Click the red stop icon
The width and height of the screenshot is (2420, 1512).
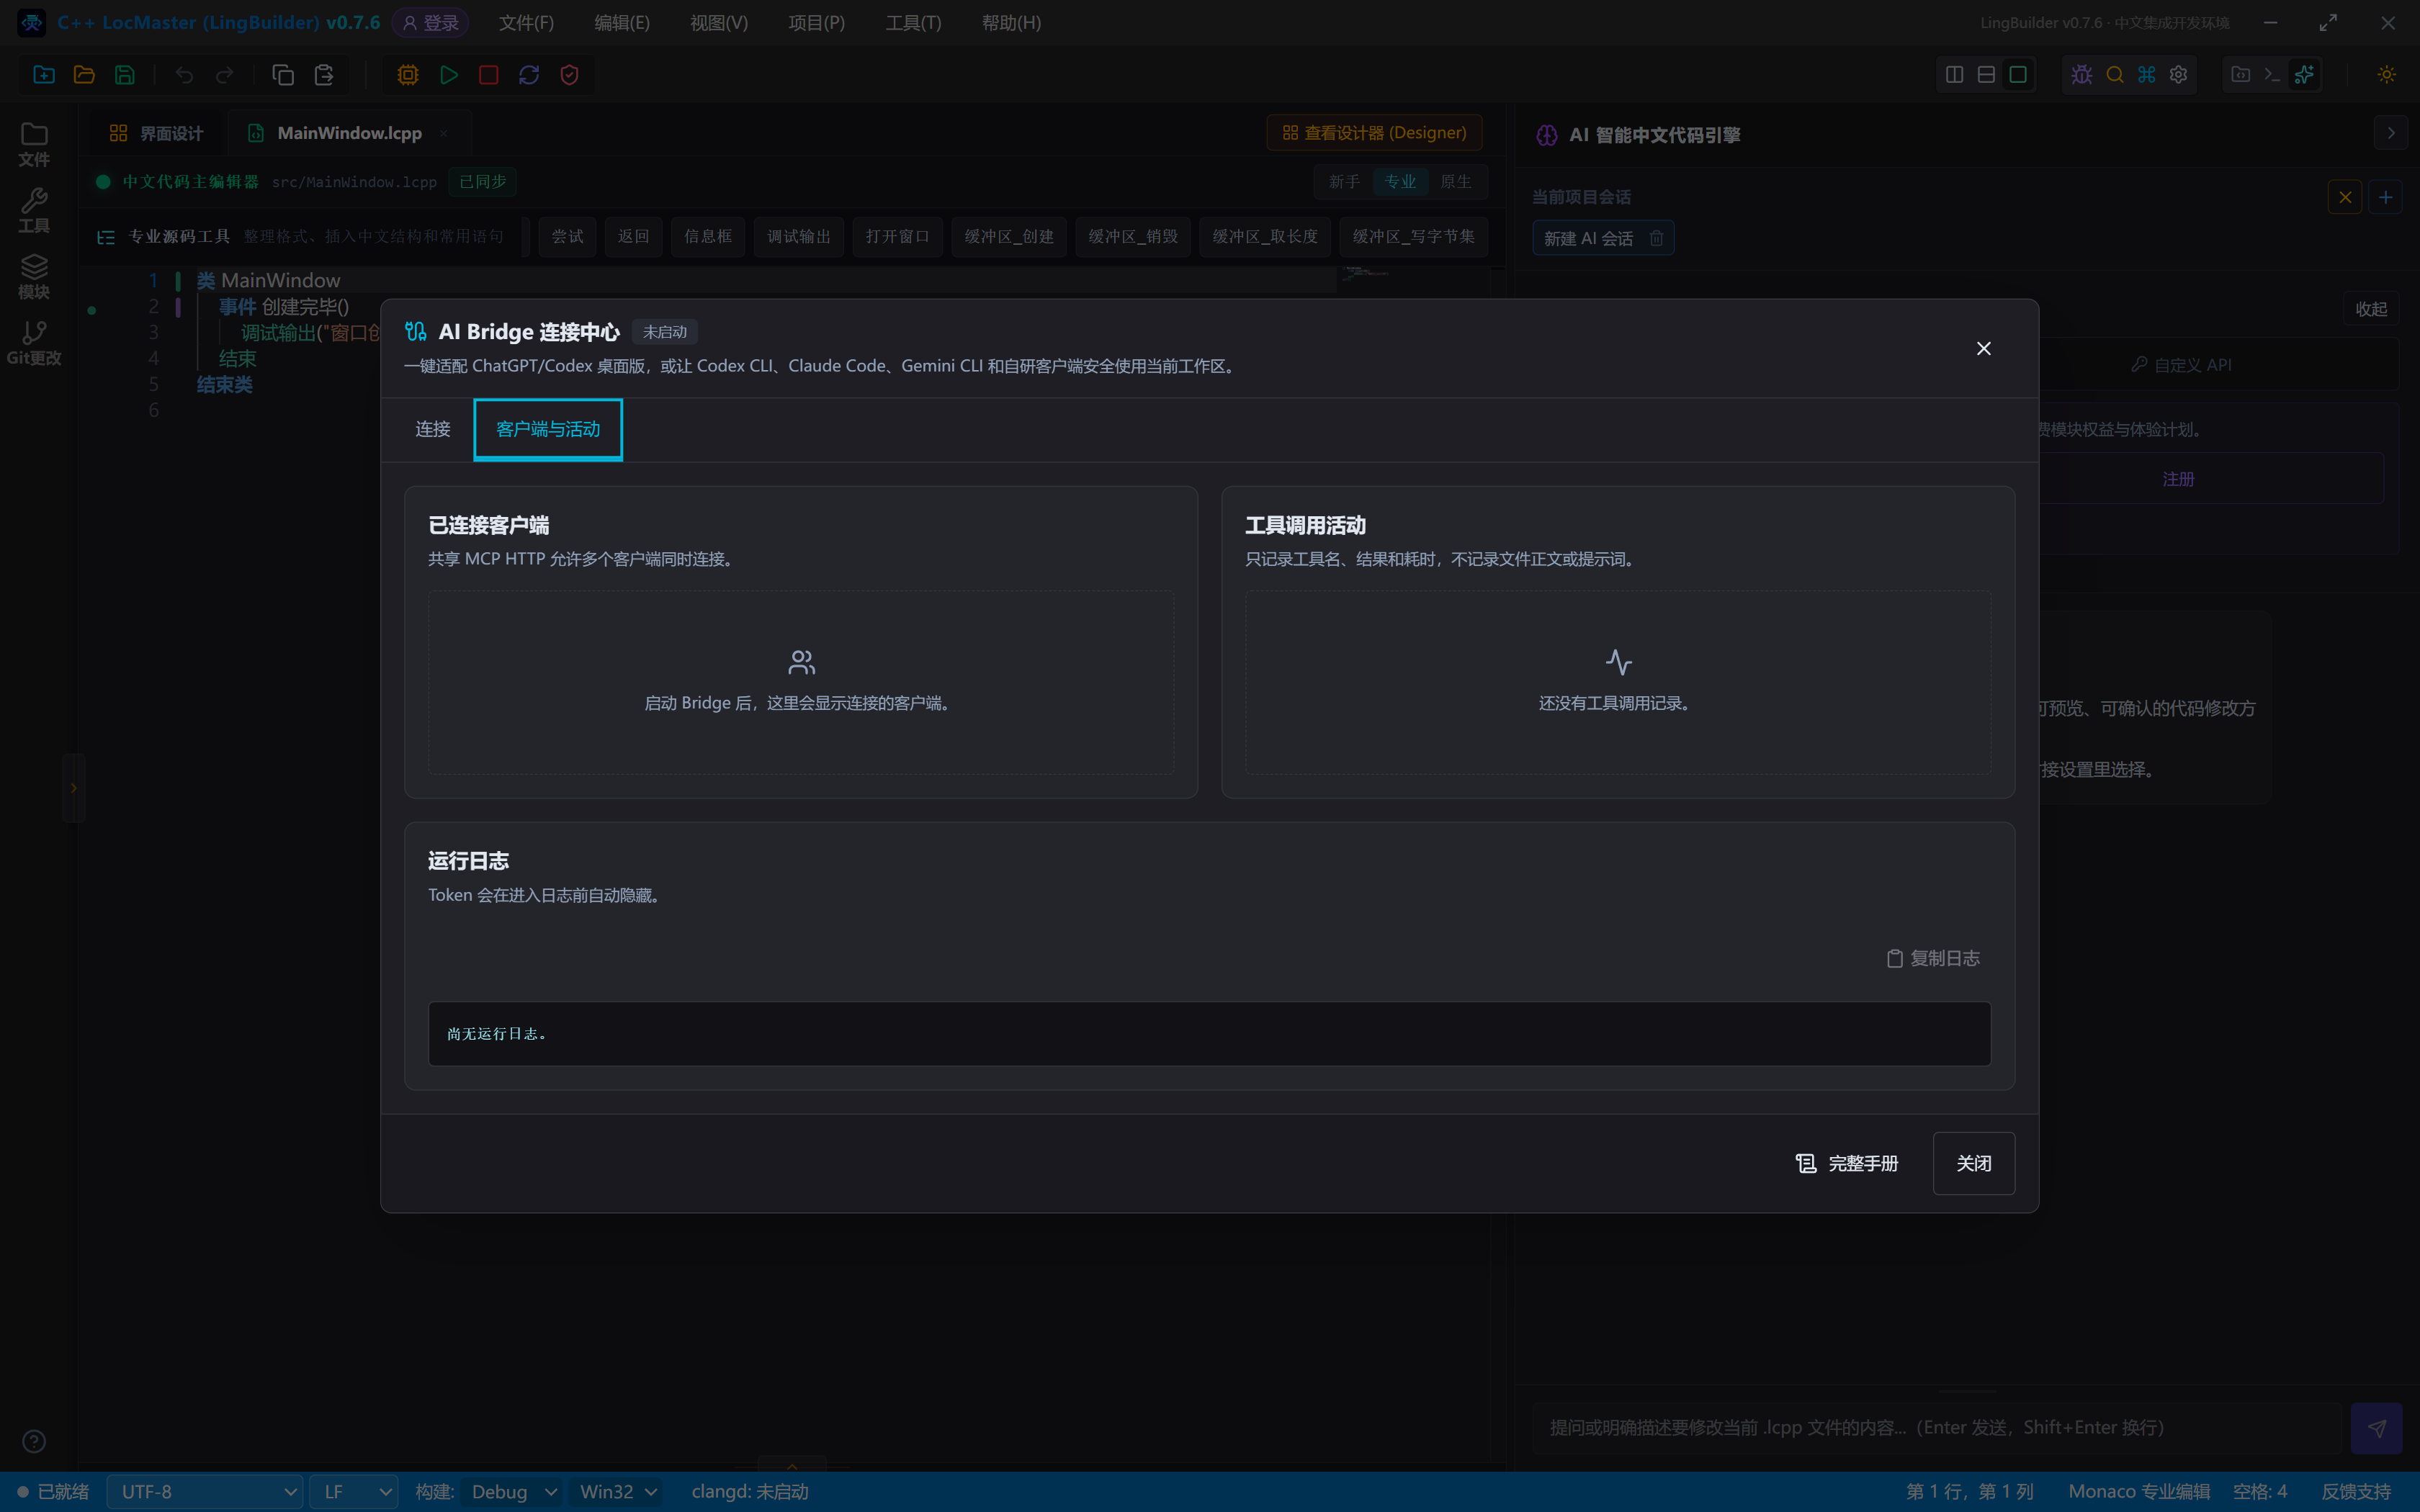(x=489, y=75)
